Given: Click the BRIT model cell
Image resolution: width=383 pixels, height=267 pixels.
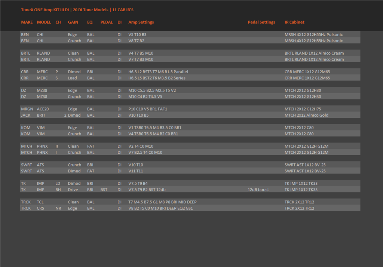Looking at the screenshot, I should pyautogui.click(x=41, y=115).
